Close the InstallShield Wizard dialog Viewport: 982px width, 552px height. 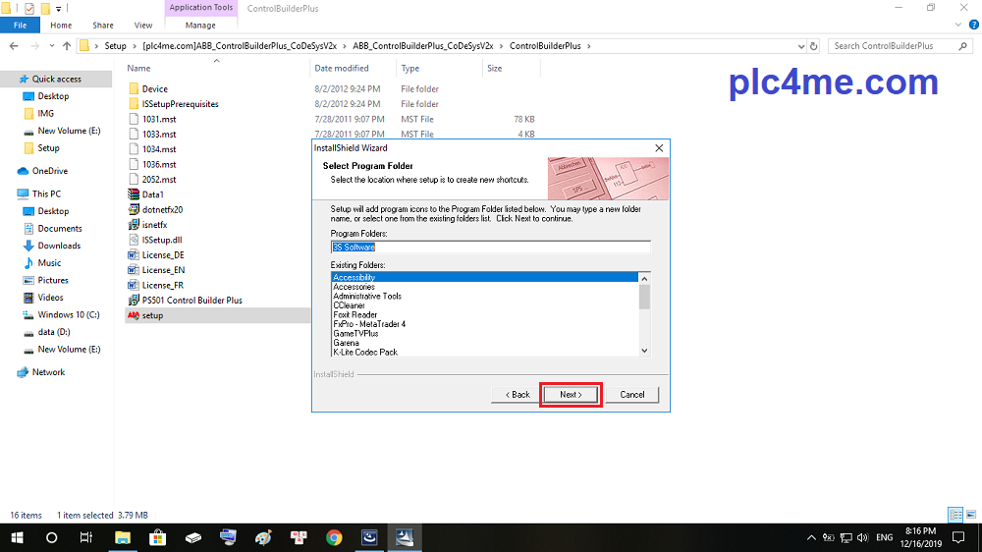coord(659,148)
